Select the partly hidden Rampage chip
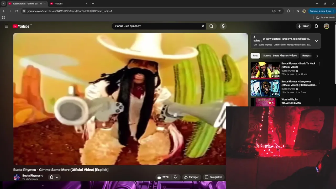 pos(307,56)
